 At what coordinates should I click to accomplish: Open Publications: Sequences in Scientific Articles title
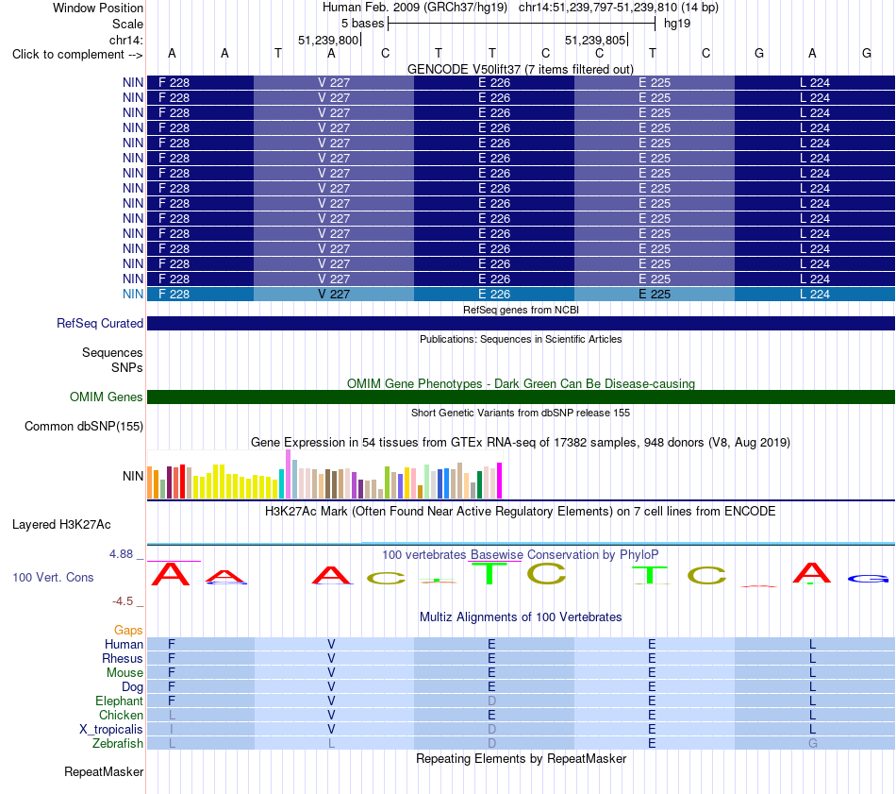pos(521,339)
